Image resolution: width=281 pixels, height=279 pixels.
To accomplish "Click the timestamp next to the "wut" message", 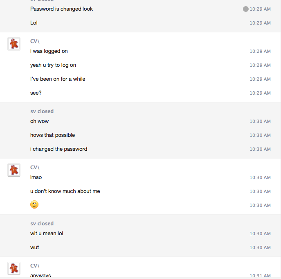I will coord(260,247).
